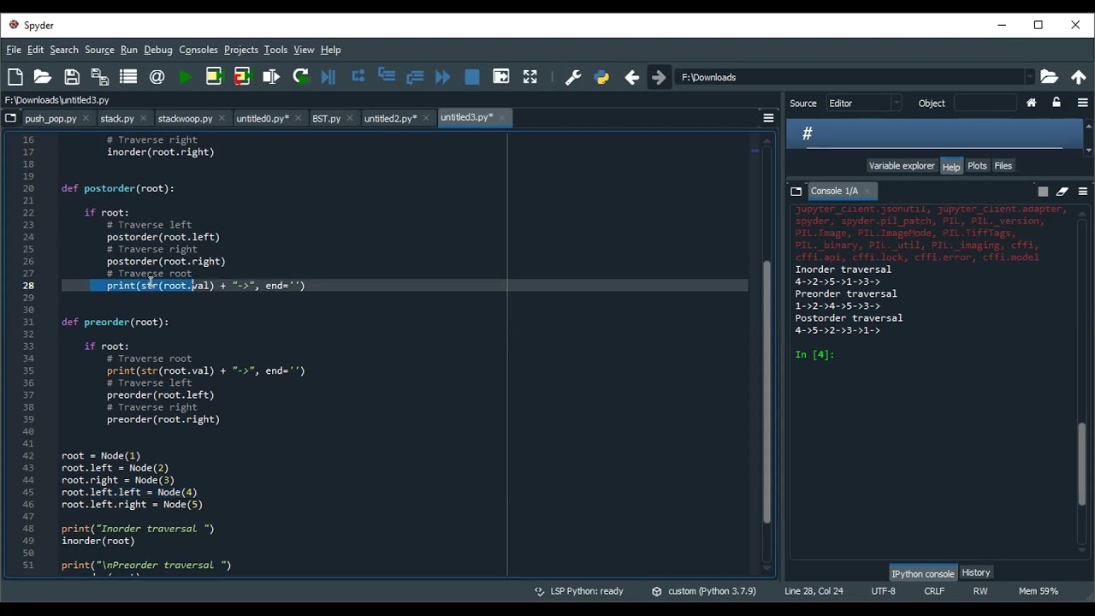Click the debug Continue double-arrow icon
Viewport: 1095px width, 616px height.
coord(443,77)
